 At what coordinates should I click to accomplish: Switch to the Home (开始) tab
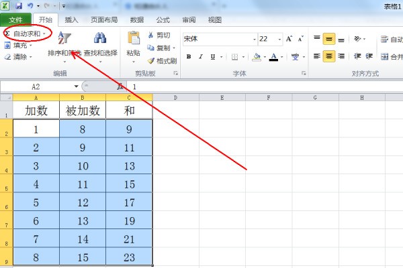tap(46, 19)
